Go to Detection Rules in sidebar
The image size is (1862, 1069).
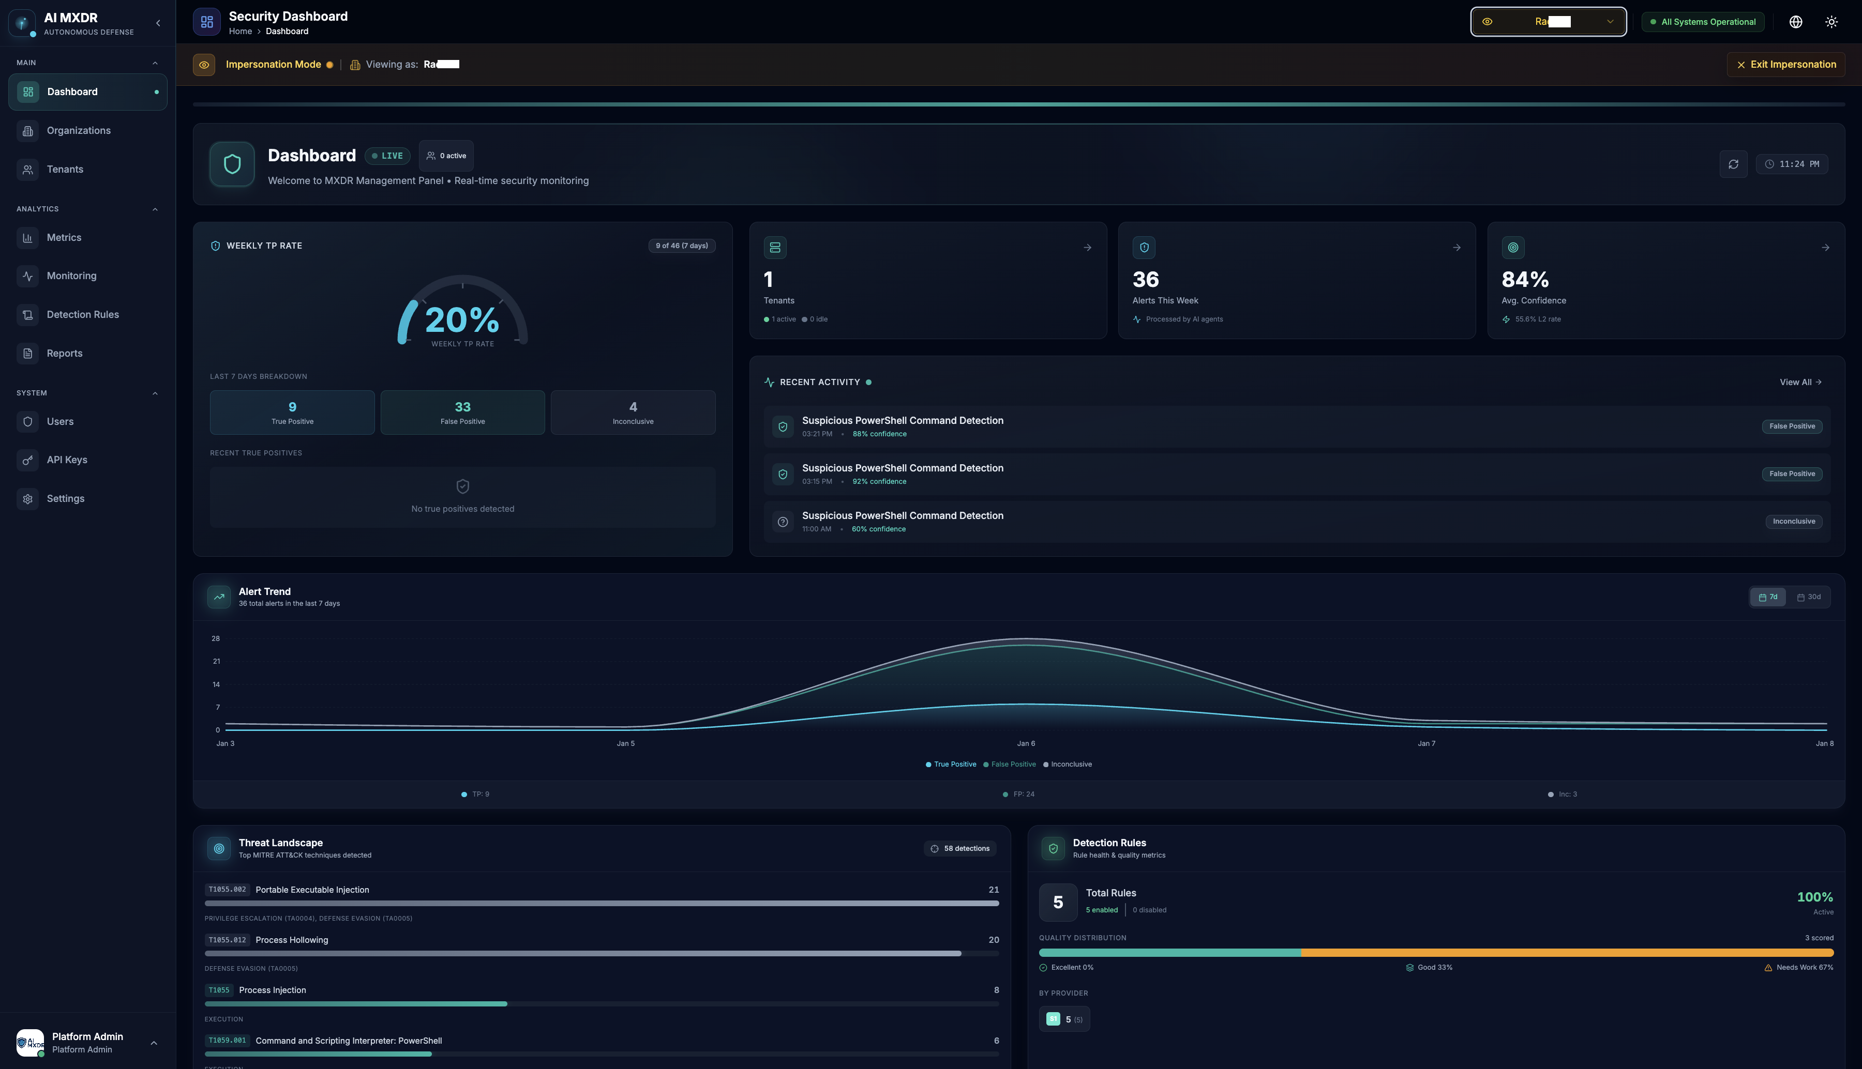point(87,314)
